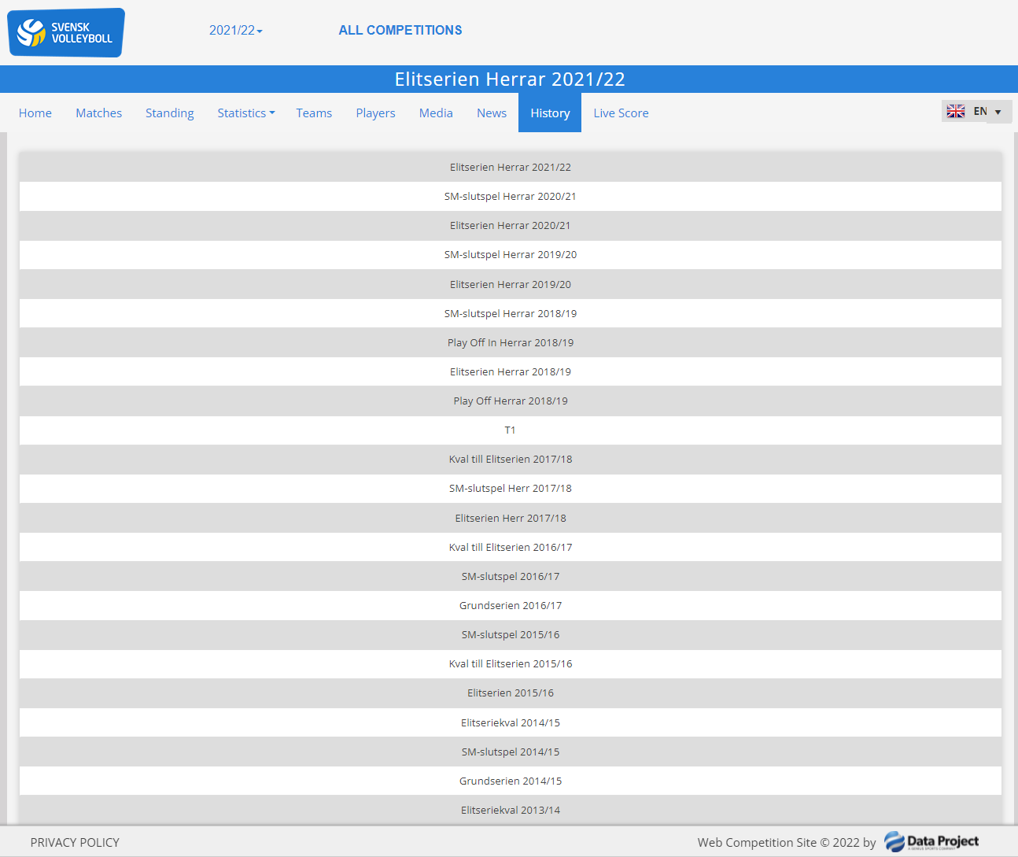Viewport: 1018px width, 857px height.
Task: Open Elitserien Herr 2017/18 row
Action: coord(511,518)
